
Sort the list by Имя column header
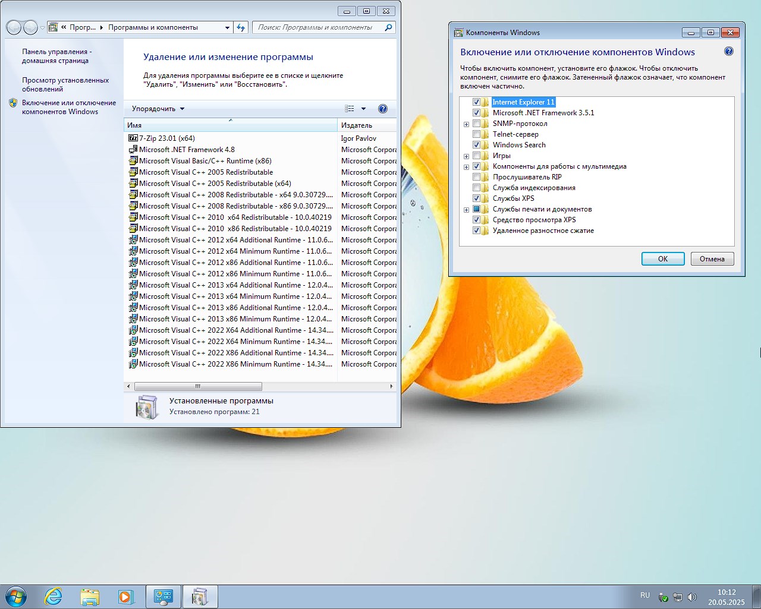coord(231,125)
